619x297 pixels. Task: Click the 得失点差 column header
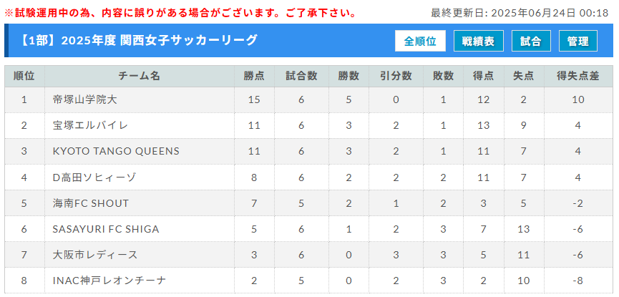[578, 77]
